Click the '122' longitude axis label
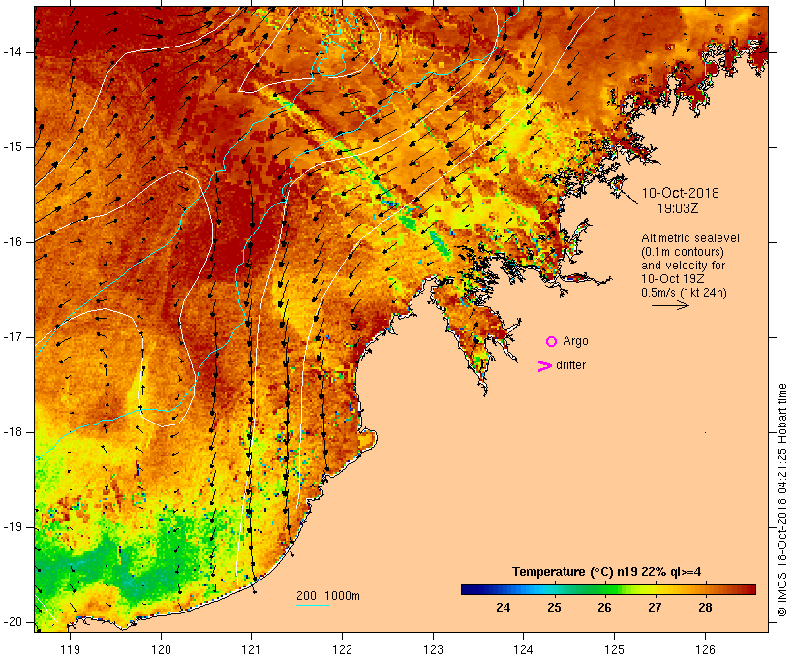The image size is (794, 659). pyautogui.click(x=343, y=650)
